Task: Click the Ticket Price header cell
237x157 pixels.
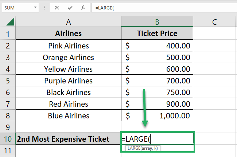Action: (x=157, y=34)
